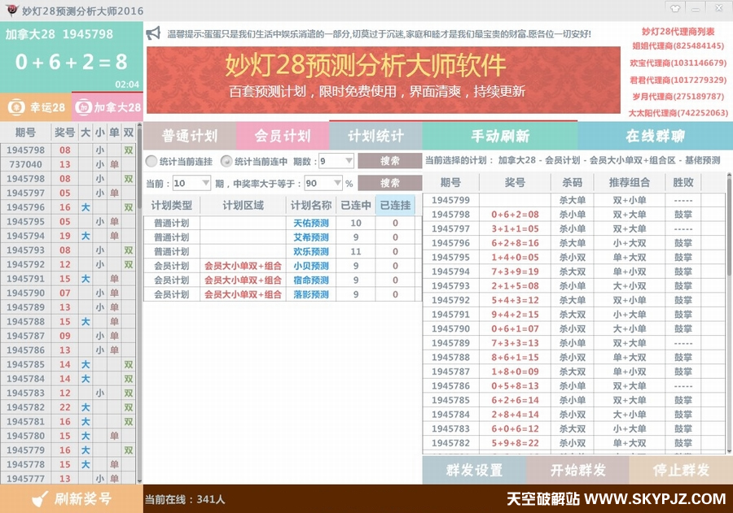The image size is (733, 513).
Task: Click the shirt skin-change icon in the title bar
Action: pyautogui.click(x=675, y=8)
